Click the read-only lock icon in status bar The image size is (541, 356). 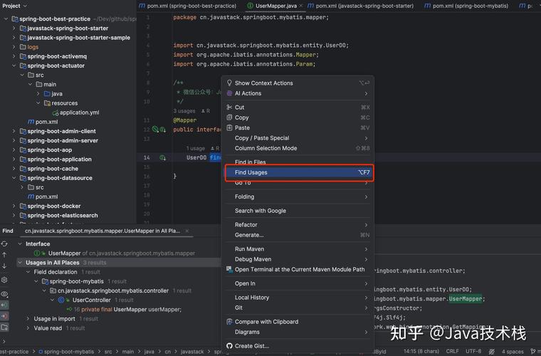click(x=491, y=352)
